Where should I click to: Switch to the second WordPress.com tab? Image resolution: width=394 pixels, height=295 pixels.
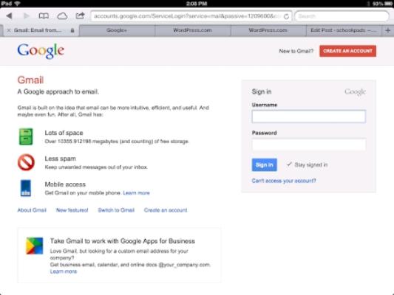pos(268,30)
